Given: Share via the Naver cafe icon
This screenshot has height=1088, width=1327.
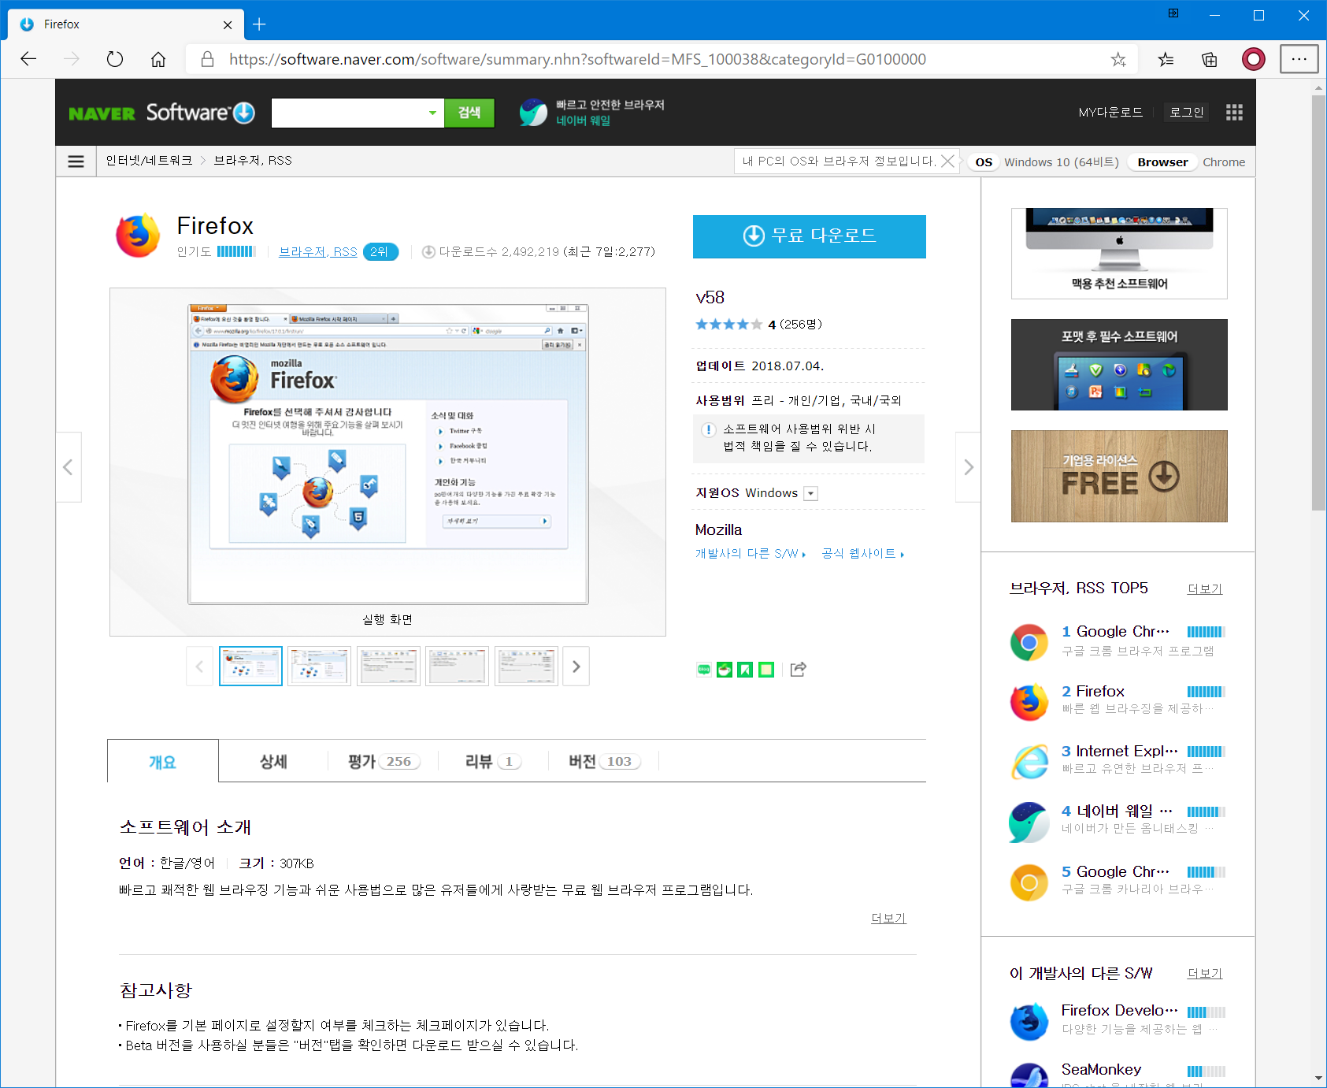Looking at the screenshot, I should click(x=725, y=670).
